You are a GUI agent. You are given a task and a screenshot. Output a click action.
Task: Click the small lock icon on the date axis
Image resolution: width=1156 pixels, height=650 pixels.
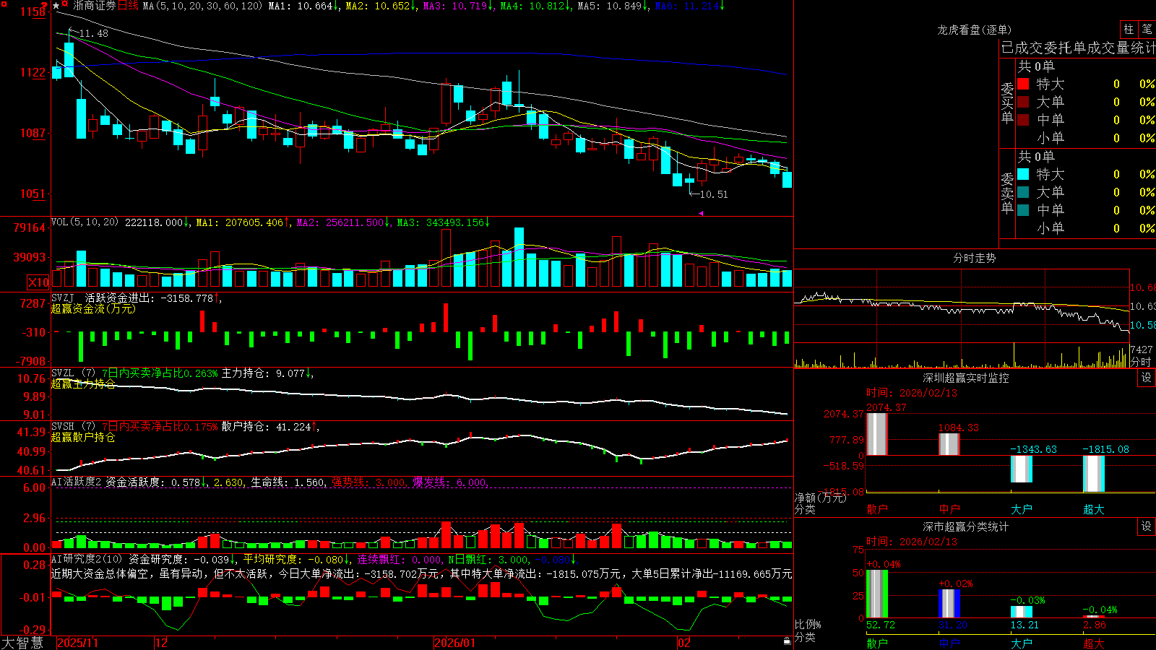pos(787,641)
